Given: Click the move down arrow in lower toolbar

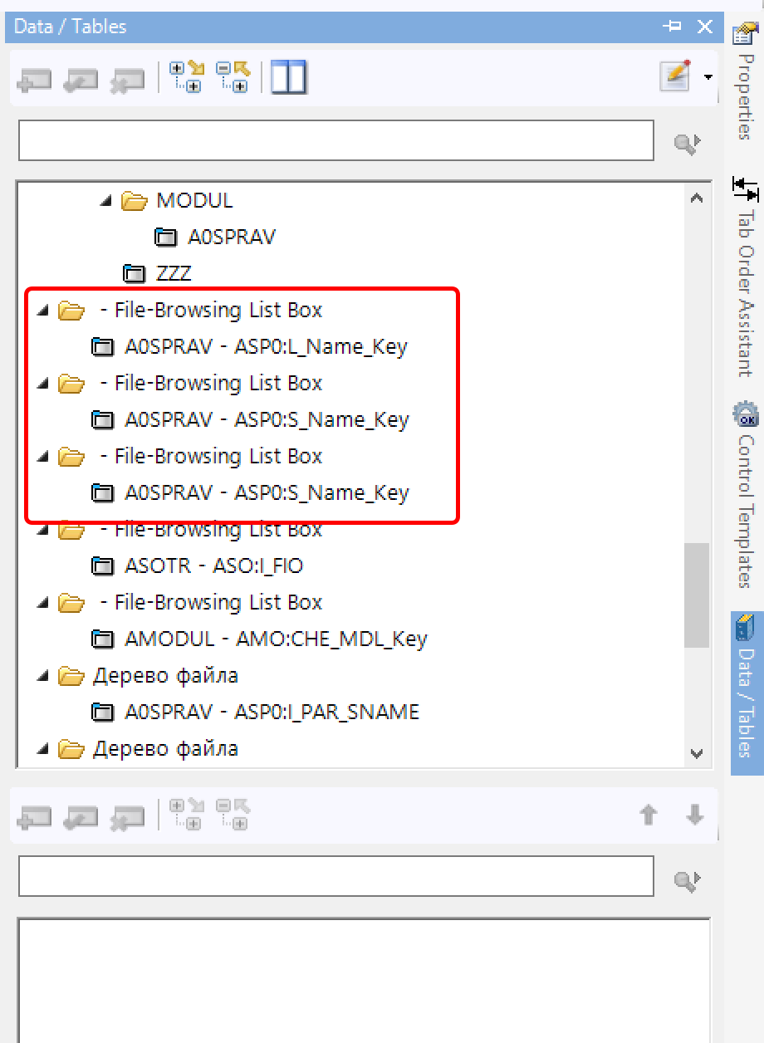Looking at the screenshot, I should tap(694, 815).
